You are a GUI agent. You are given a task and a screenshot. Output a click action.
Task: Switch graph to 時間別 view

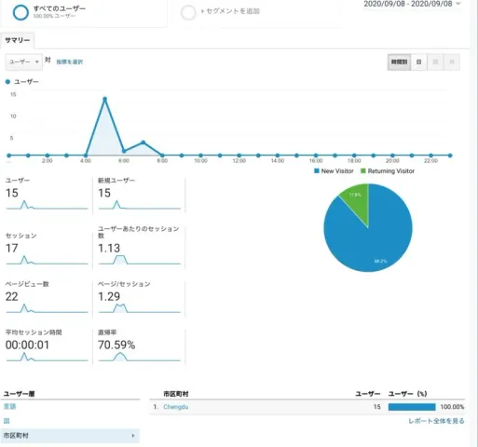coord(399,62)
